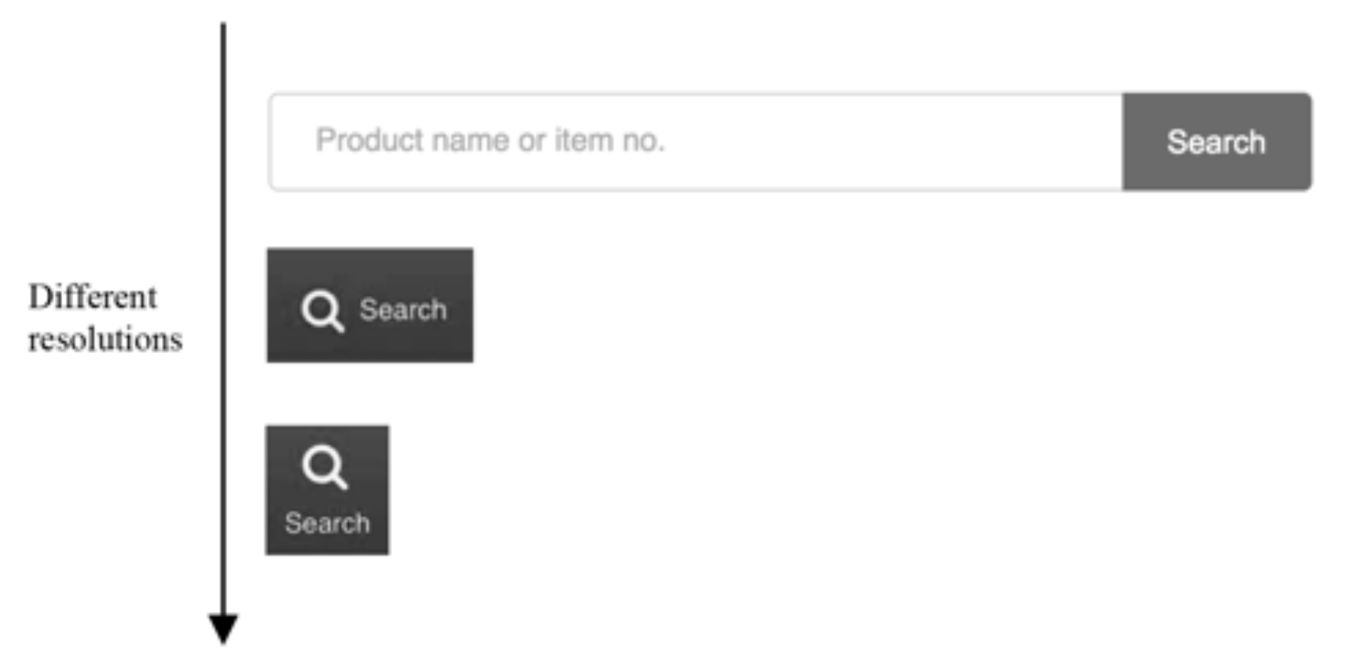Screen dimensions: 1345x664
Task: Tap the magnifying glass in the medium-resolution button
Action: 322,310
